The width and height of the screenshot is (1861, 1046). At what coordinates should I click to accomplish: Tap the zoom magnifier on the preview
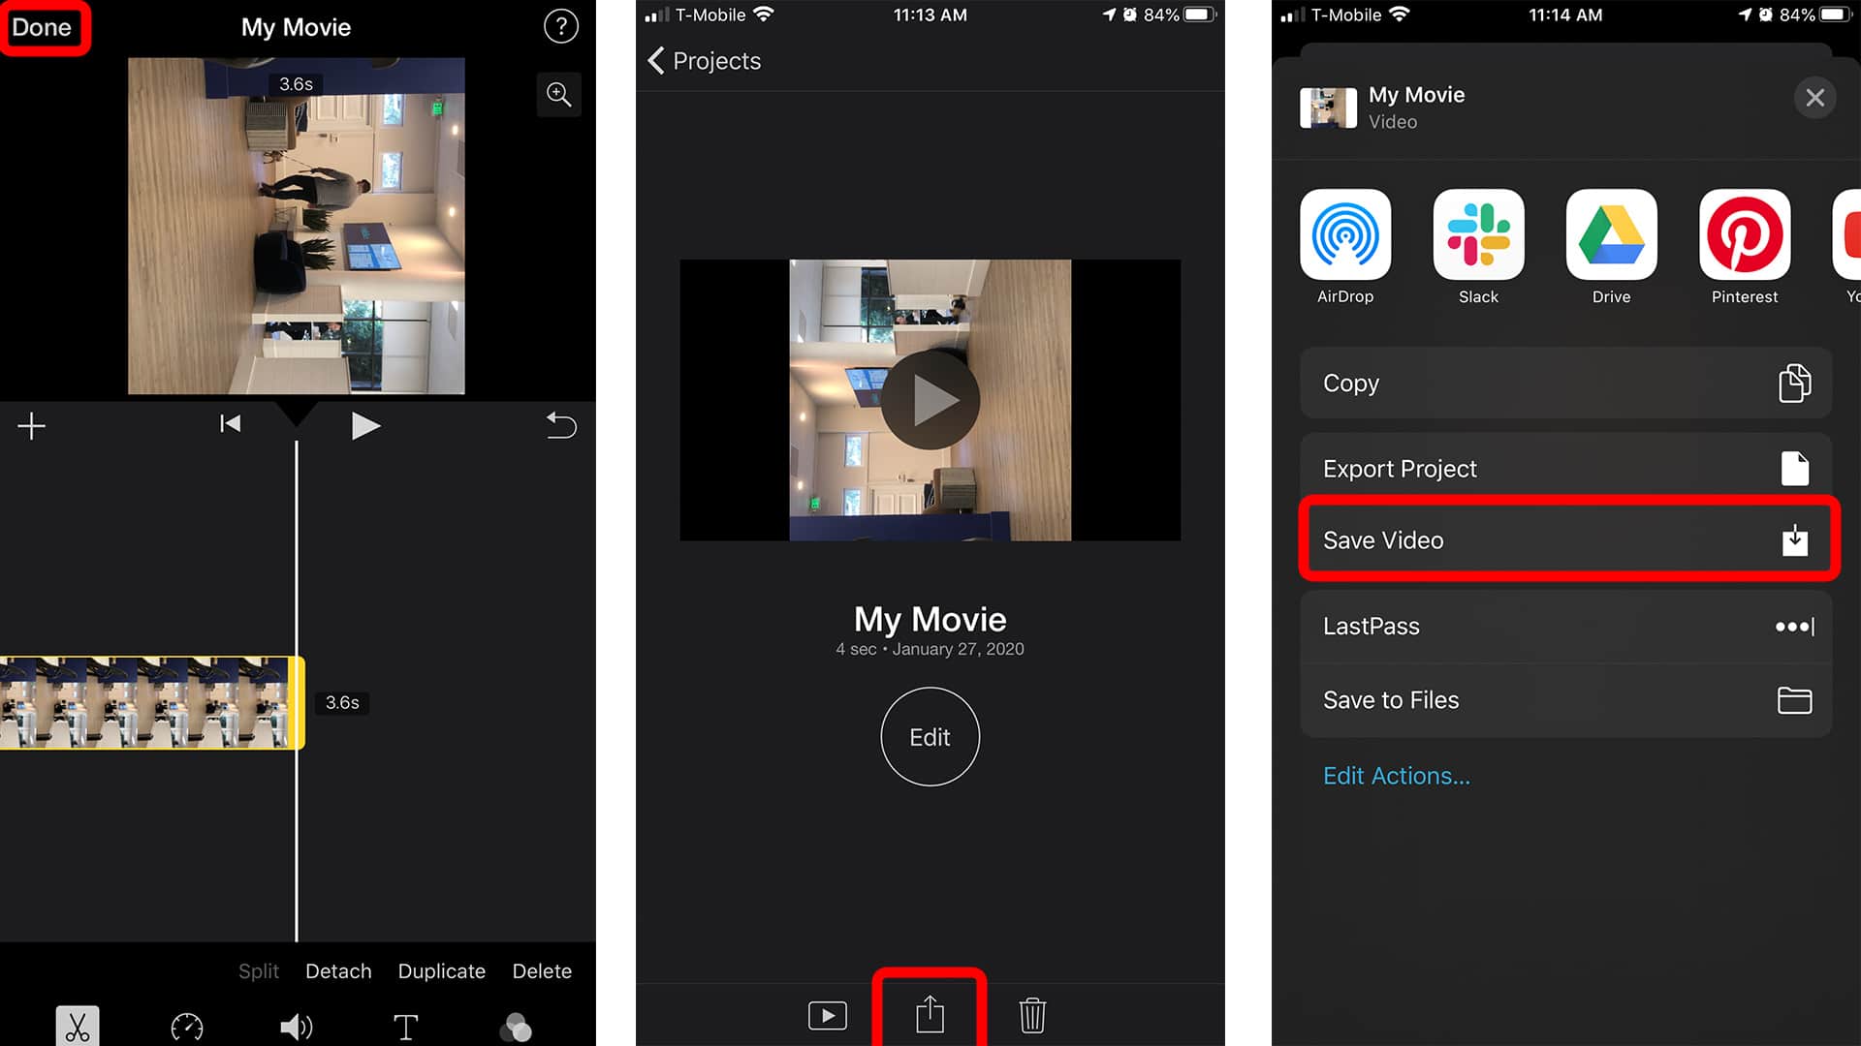[x=559, y=94]
